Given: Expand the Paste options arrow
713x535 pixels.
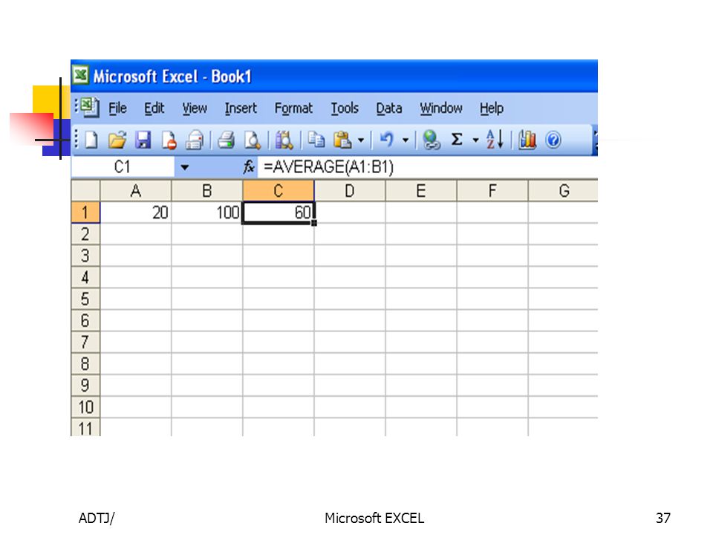Looking at the screenshot, I should point(361,140).
